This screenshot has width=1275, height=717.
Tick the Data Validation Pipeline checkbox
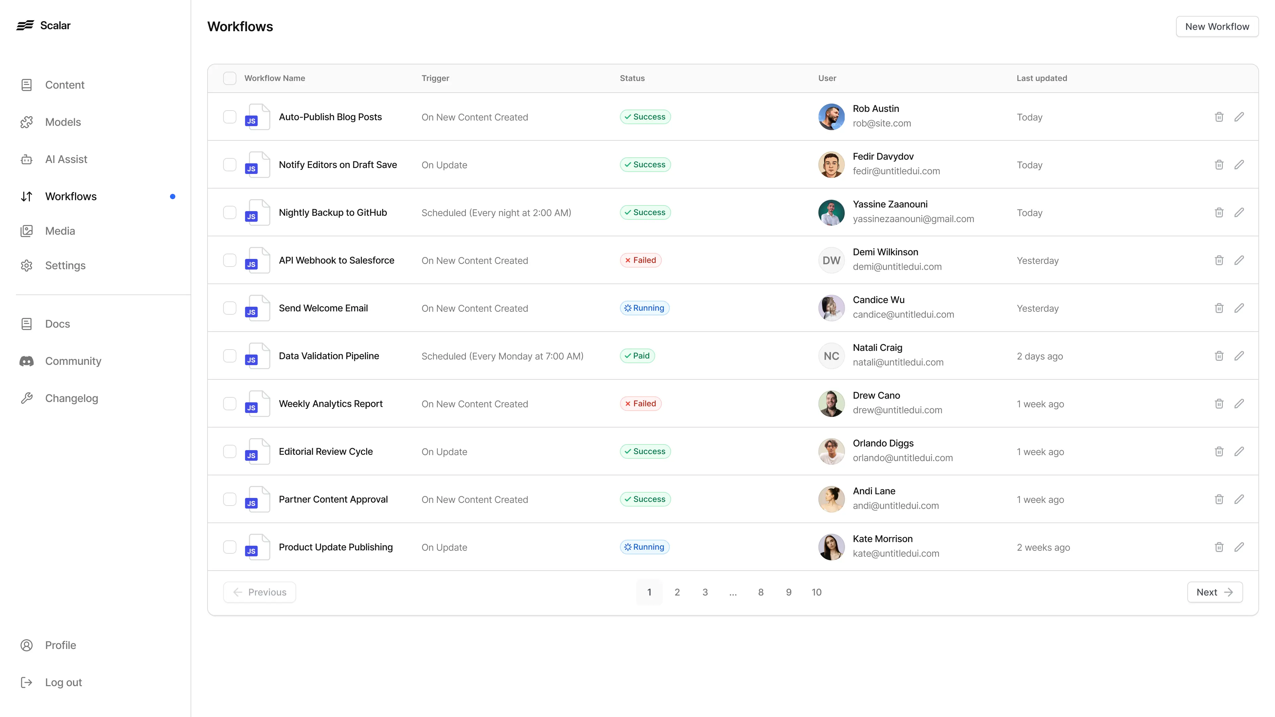pyautogui.click(x=230, y=356)
